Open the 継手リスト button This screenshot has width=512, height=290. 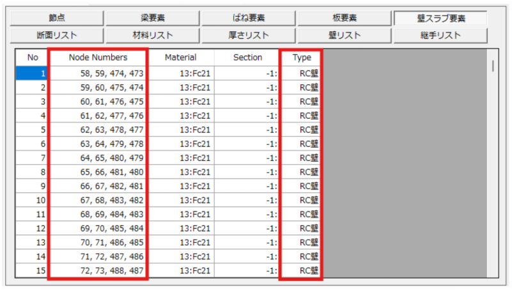(x=440, y=35)
